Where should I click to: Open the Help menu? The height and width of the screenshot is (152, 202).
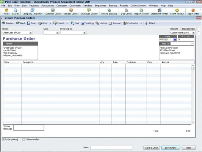click(163, 6)
